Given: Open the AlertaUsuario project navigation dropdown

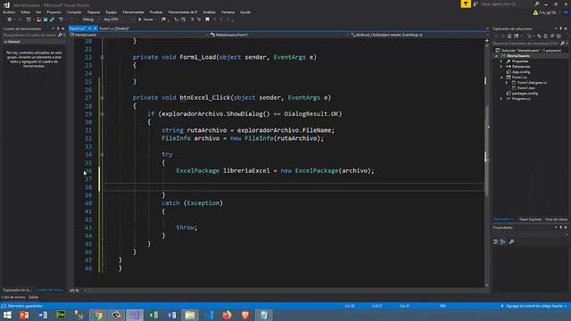Looking at the screenshot, I should [138, 35].
